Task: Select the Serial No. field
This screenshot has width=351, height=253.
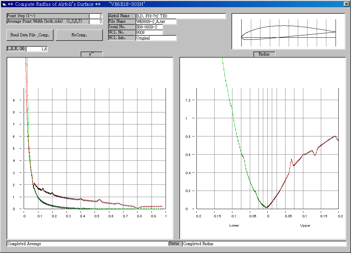Action: (x=149, y=27)
